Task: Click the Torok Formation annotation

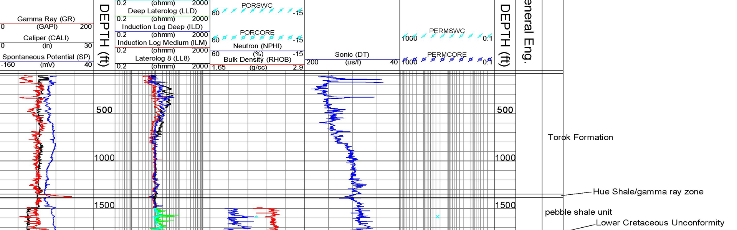Action: tap(580, 137)
